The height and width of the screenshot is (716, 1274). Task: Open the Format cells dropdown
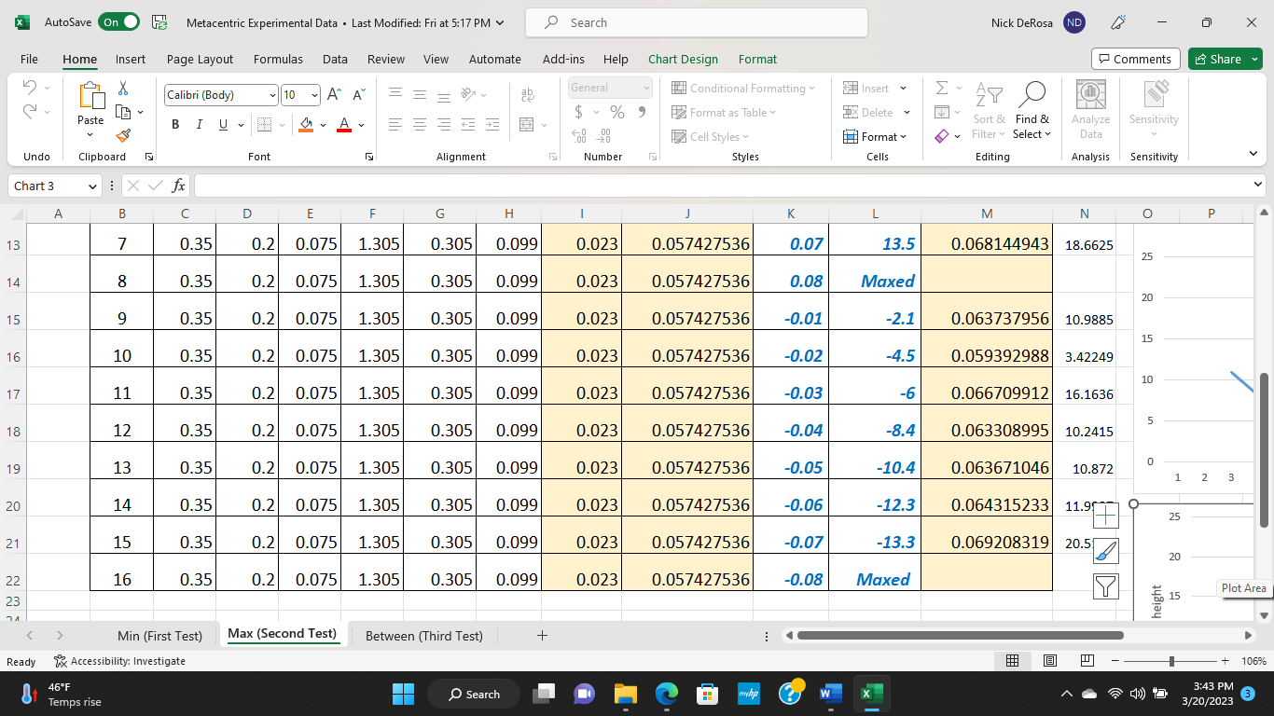tap(875, 136)
